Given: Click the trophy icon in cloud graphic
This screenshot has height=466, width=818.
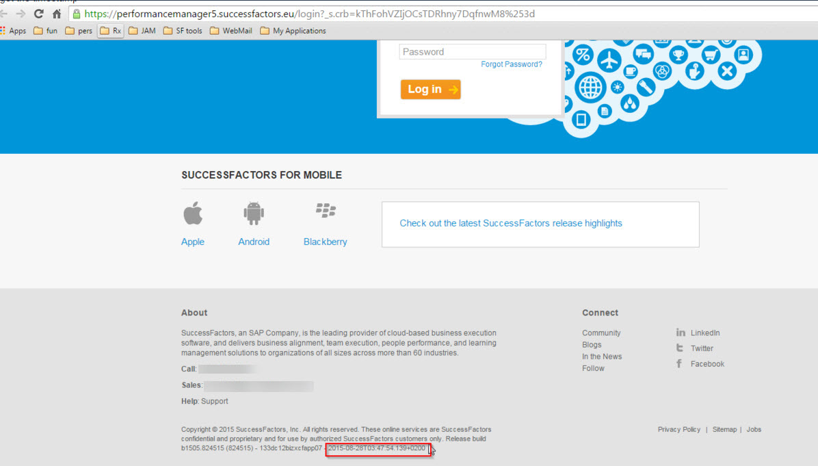Looking at the screenshot, I should pyautogui.click(x=678, y=54).
